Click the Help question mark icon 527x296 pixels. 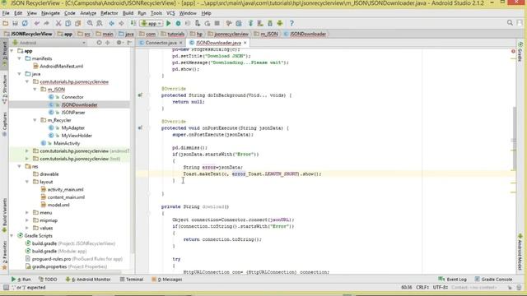[x=291, y=23]
